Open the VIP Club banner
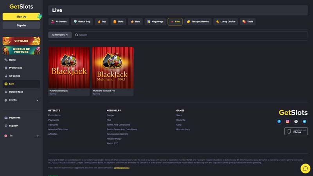The image size is (313, 176). 22,41
